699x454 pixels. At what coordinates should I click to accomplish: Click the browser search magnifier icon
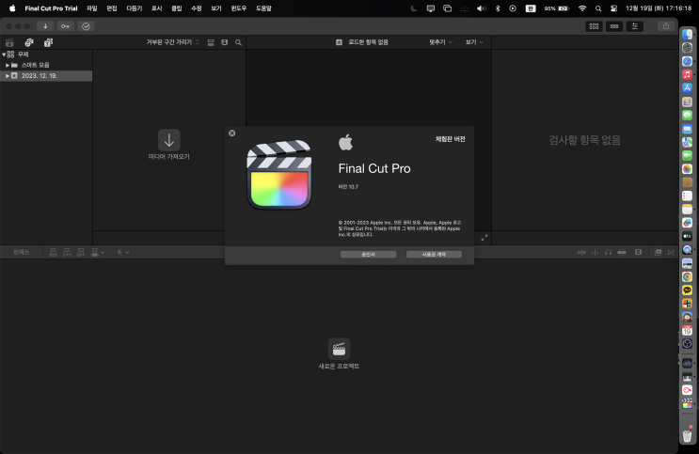tap(239, 42)
